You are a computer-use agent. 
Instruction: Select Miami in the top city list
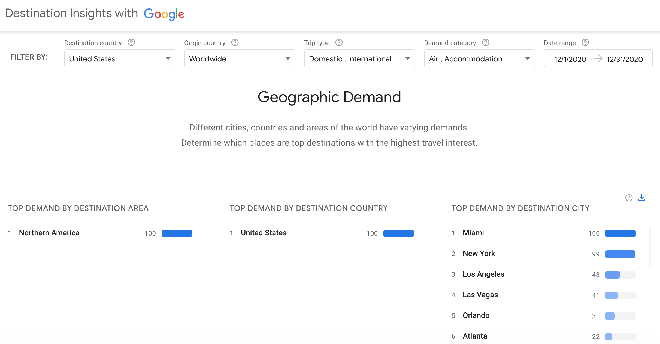pos(473,233)
